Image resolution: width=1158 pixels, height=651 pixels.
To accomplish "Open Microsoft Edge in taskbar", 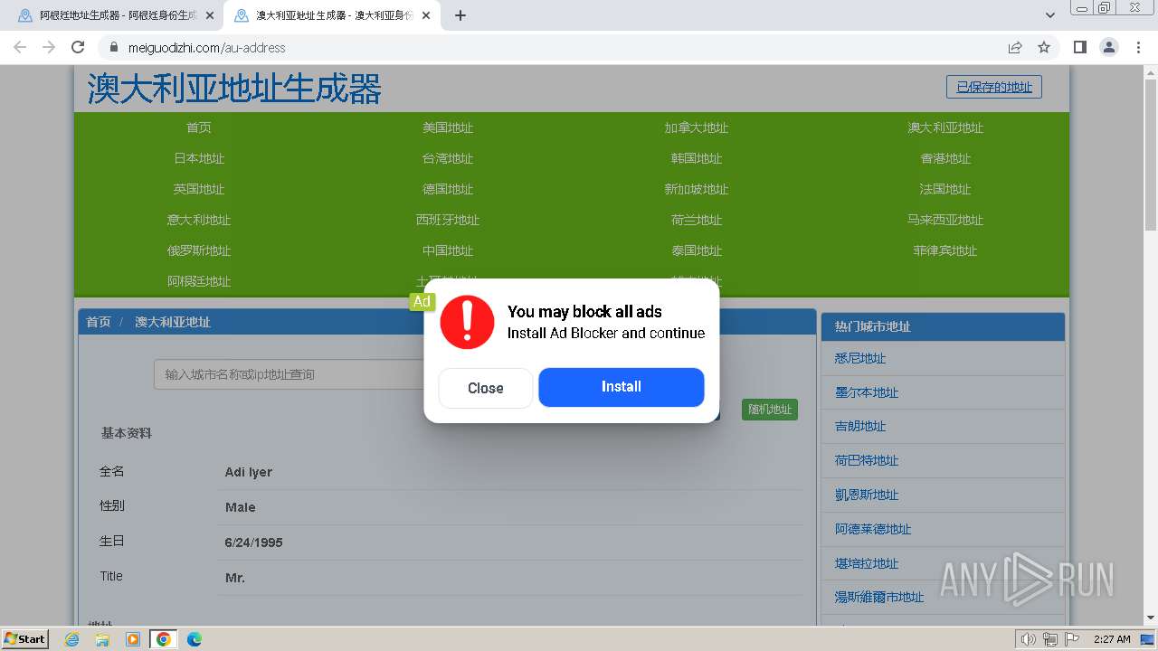I will pyautogui.click(x=194, y=639).
